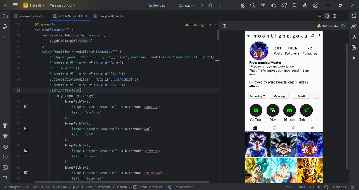
Task: Attach debugger to Android process
Action: pyautogui.click(x=273, y=5)
